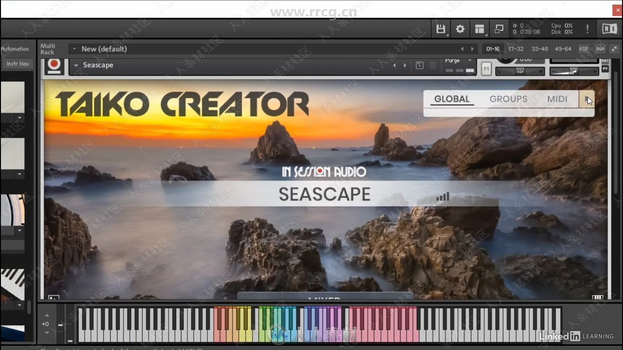Adjust the pan L/R slider
This screenshot has width=623, height=350.
520,71
